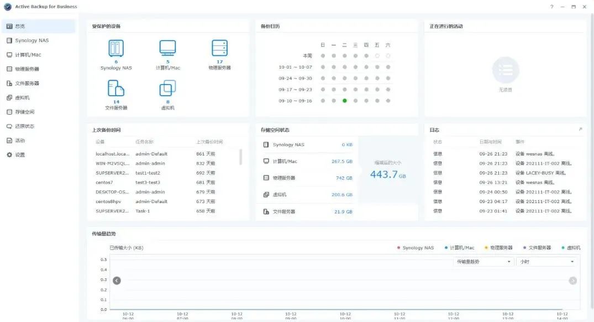594x322 pixels.
Task: Open the 小时 interval dropdown
Action: 546,262
